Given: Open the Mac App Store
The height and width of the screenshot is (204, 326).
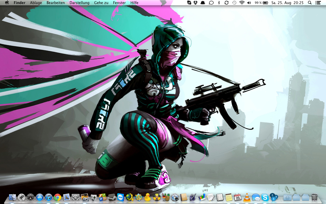Looking at the screenshot, I should (39, 197).
